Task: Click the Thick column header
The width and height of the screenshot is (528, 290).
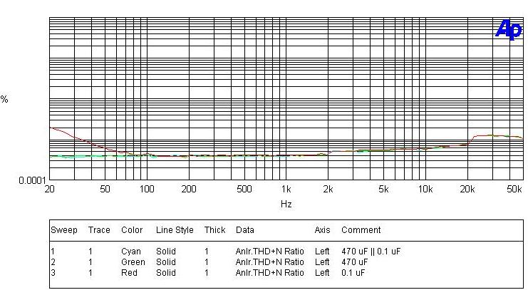Action: [x=214, y=230]
